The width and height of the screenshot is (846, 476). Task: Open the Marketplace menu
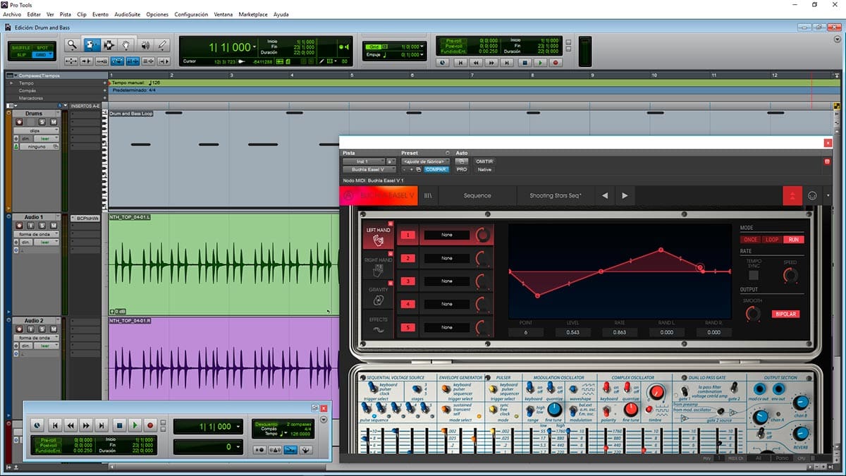253,14
